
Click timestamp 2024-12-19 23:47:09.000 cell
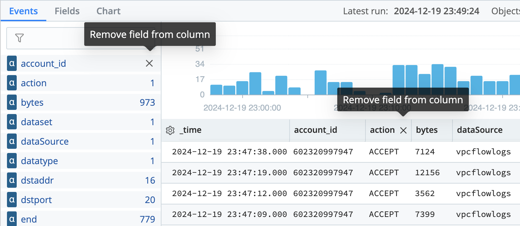(x=229, y=214)
